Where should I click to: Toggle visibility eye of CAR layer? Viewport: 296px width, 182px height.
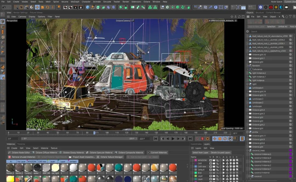(210, 163)
